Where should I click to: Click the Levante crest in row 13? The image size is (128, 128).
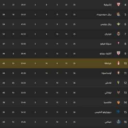click(x=118, y=92)
